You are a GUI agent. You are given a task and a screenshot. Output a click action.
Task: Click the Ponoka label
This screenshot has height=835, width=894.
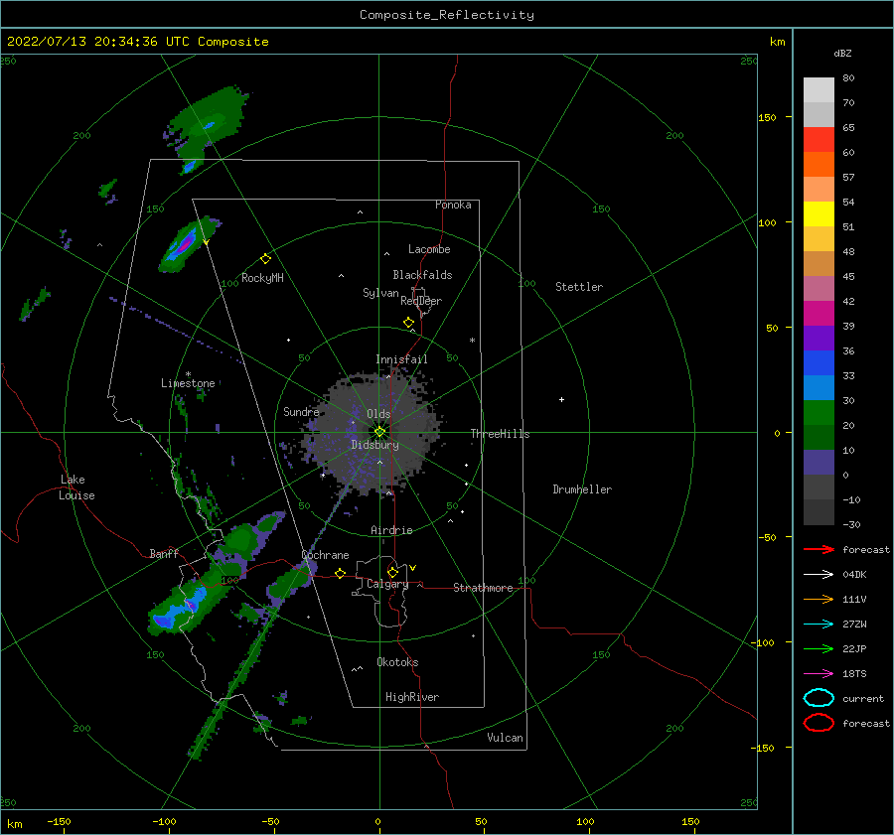453,205
